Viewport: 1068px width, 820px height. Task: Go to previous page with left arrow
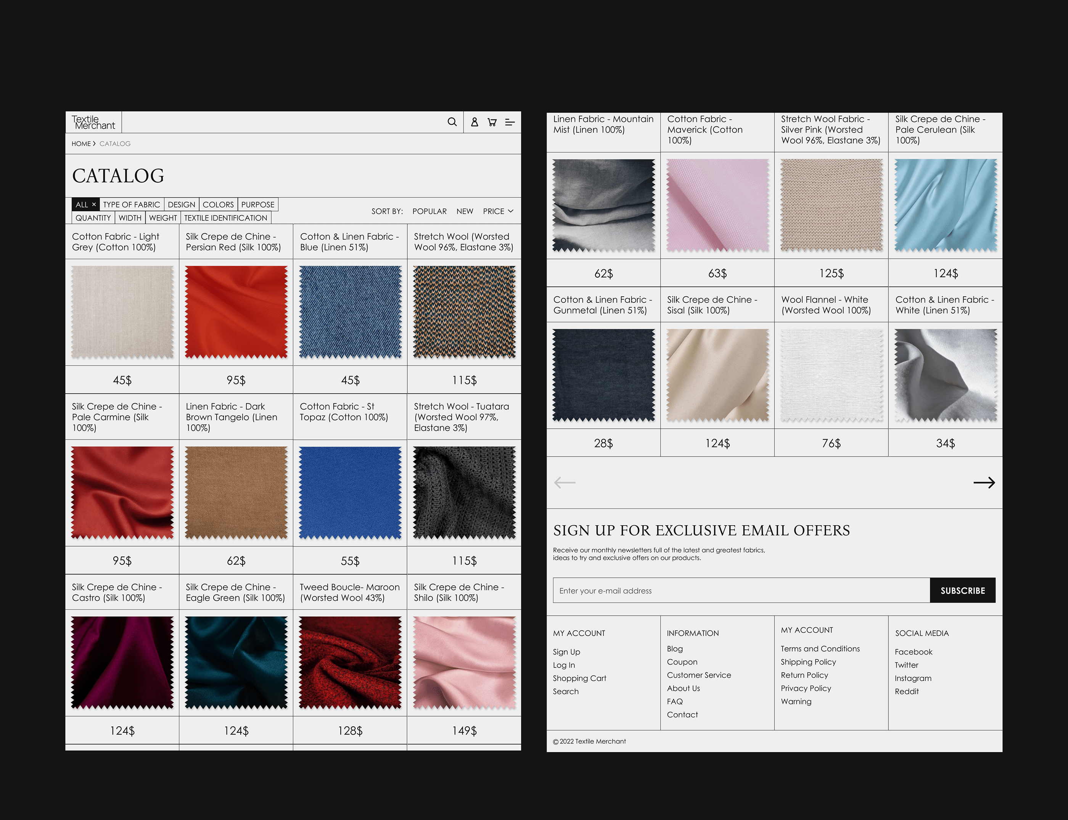tap(565, 483)
